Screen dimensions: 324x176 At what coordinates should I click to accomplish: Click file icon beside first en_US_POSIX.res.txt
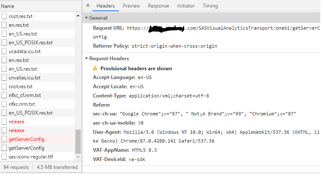point(4,43)
